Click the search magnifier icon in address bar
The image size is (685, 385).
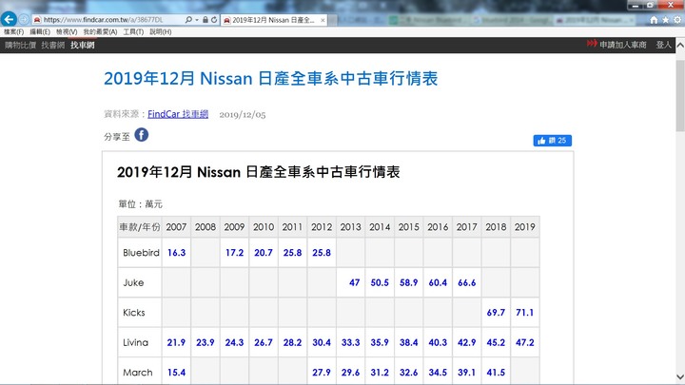click(188, 20)
